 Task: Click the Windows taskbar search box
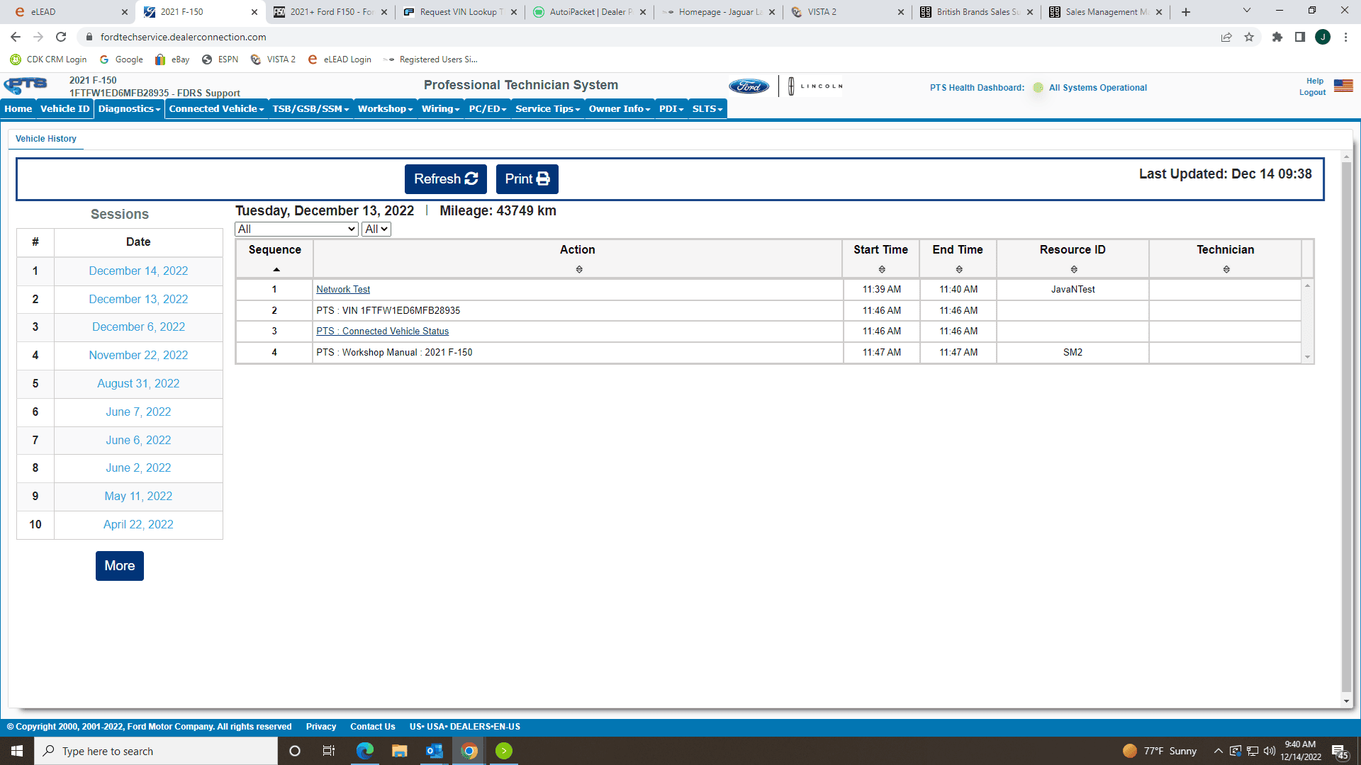(156, 751)
